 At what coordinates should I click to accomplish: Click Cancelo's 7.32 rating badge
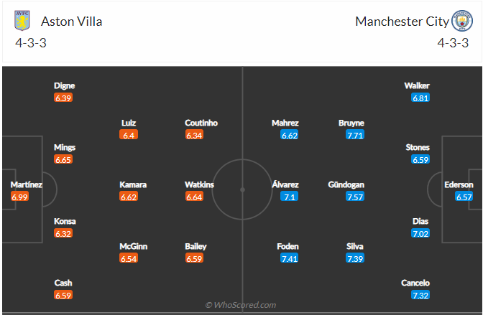pyautogui.click(x=420, y=295)
